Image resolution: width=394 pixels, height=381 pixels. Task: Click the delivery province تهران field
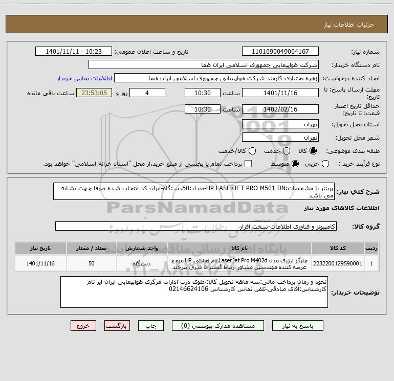(280, 124)
